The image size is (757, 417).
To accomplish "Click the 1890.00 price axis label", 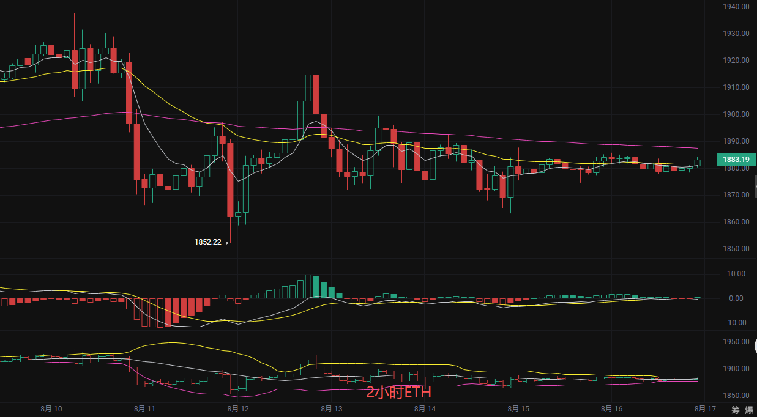I will pos(736,141).
